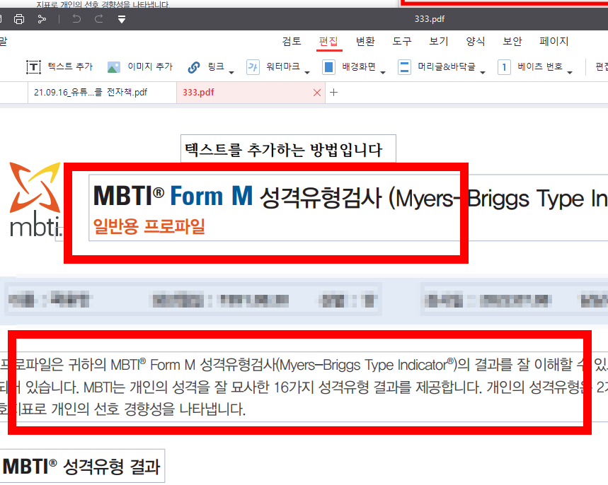Click the print icon in the title bar
The width and height of the screenshot is (608, 485).
coord(20,20)
